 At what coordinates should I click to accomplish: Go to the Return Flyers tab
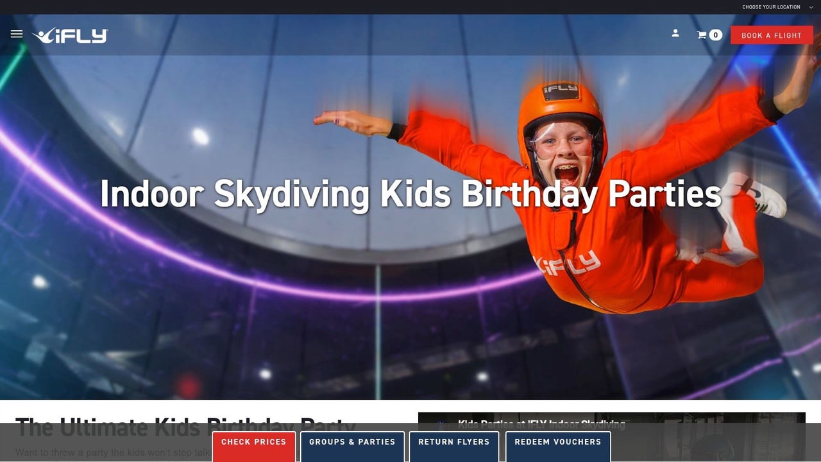tap(454, 447)
